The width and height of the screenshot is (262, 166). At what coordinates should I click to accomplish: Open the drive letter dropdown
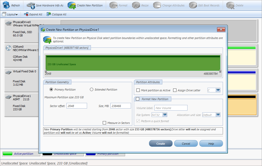click(218, 90)
